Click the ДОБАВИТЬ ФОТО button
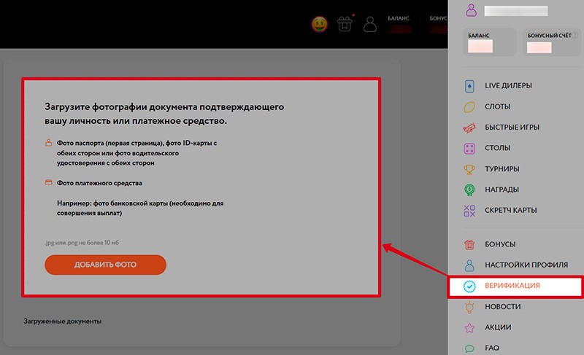The width and height of the screenshot is (584, 355). [105, 265]
